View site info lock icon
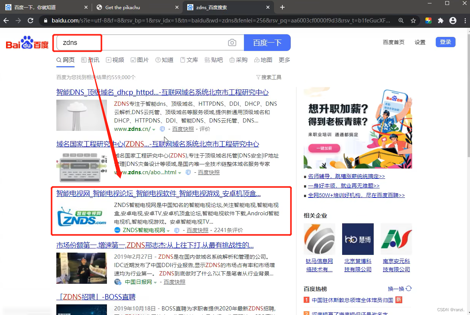Viewport: 470px width, 315px height. 45,21
